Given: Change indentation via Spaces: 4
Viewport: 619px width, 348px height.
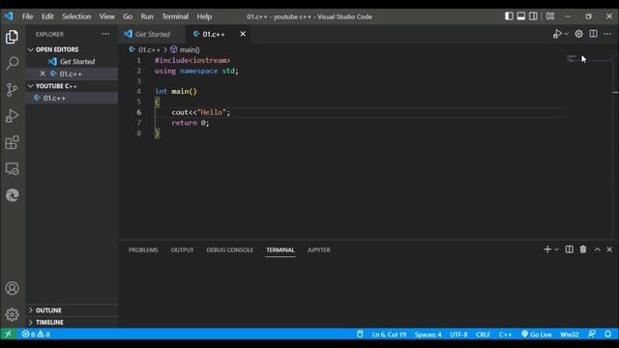Looking at the screenshot, I should [427, 334].
